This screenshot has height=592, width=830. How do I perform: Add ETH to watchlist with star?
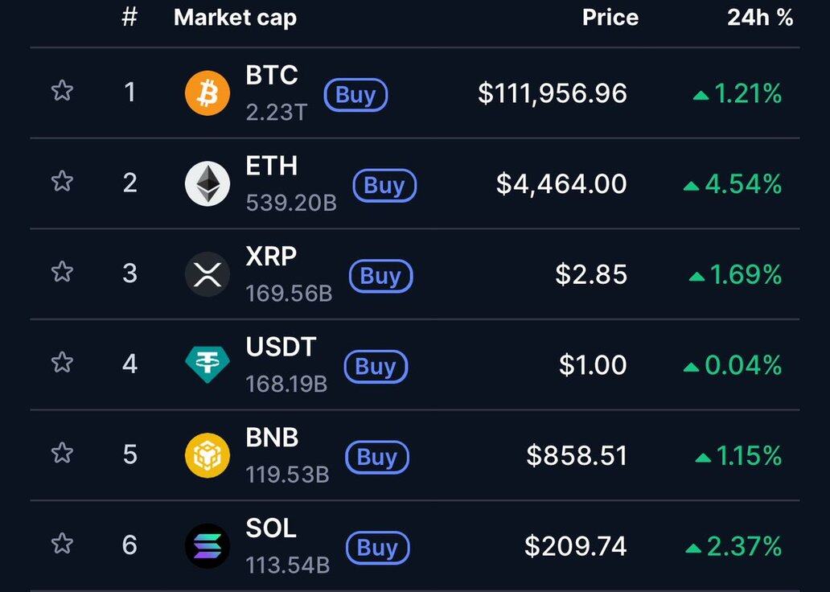62,181
